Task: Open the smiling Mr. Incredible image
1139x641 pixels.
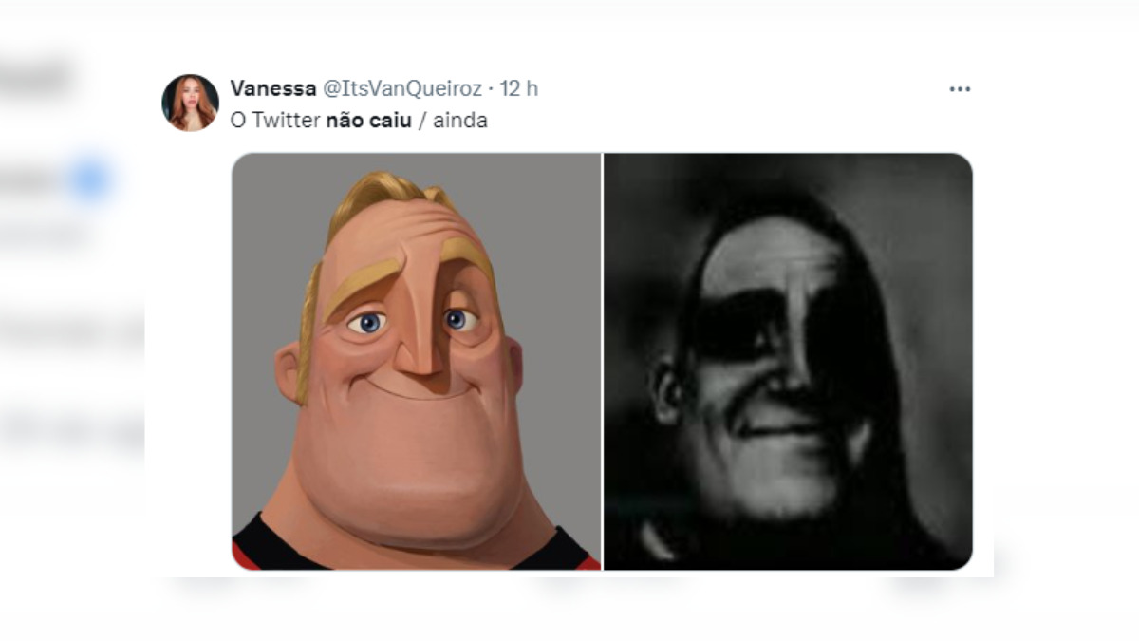Action: 416,361
